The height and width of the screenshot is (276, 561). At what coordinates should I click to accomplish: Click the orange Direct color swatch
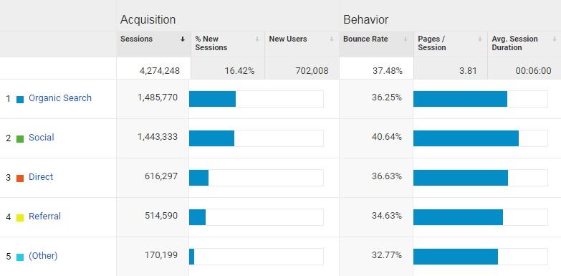click(20, 179)
